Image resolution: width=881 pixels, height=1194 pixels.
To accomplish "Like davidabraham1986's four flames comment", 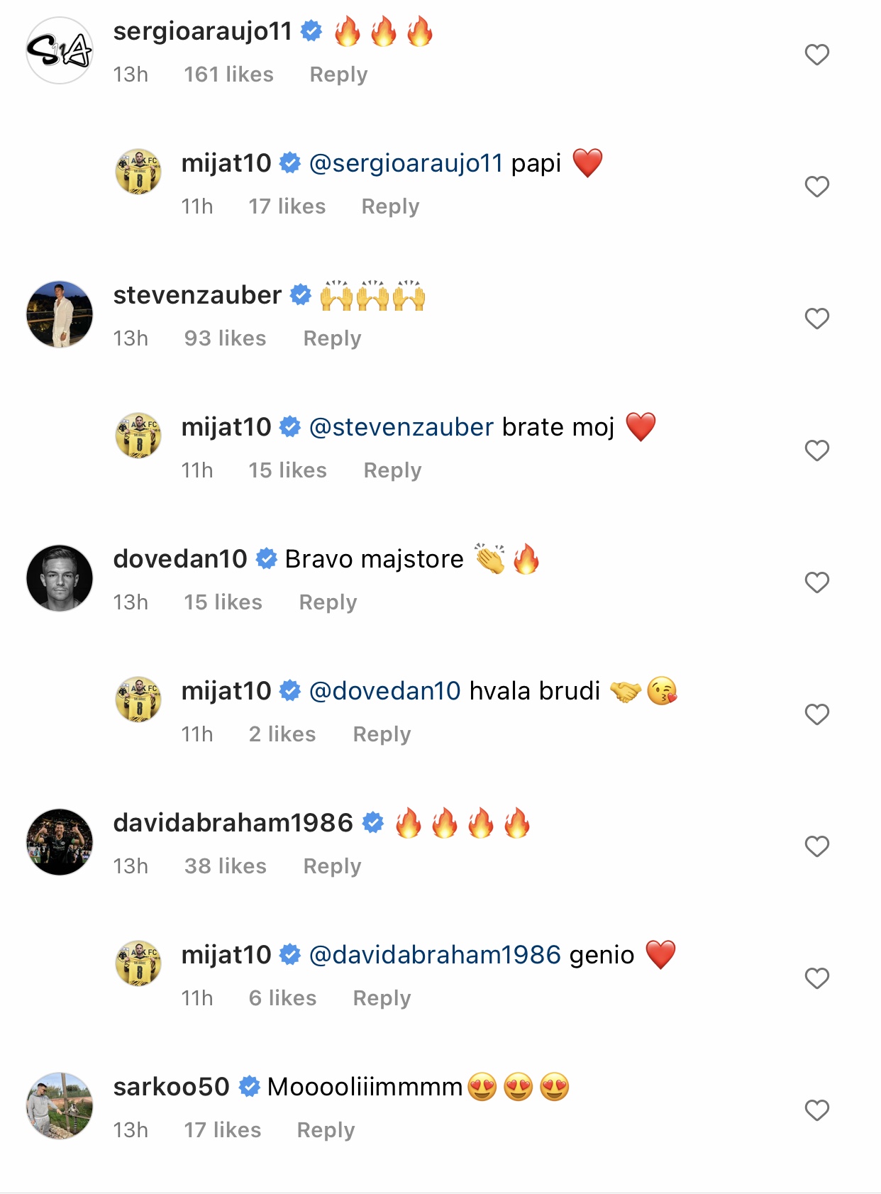I will coord(816,846).
